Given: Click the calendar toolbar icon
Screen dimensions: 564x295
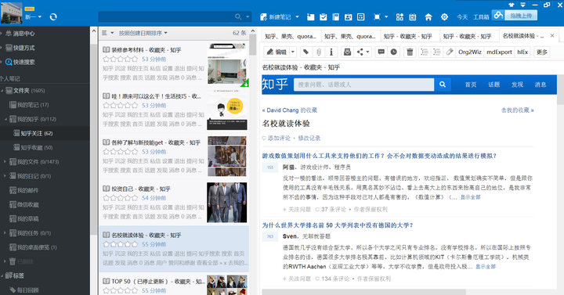Looking at the screenshot, I should [413, 17].
